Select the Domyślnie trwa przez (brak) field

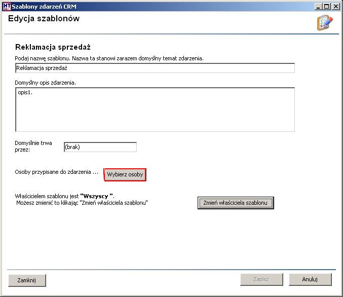(100, 147)
